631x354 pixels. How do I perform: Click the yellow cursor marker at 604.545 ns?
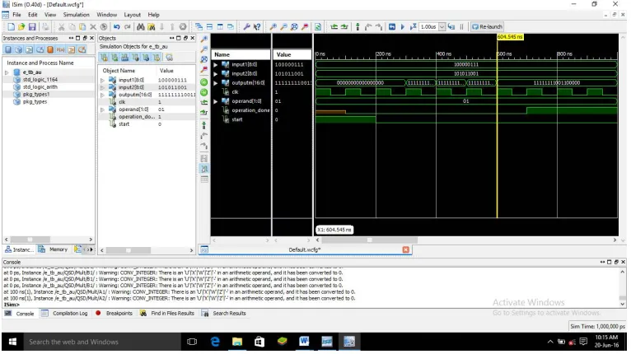pyautogui.click(x=510, y=37)
